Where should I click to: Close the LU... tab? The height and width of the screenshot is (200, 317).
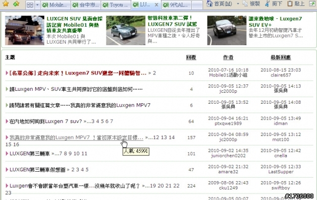pos(157,4)
